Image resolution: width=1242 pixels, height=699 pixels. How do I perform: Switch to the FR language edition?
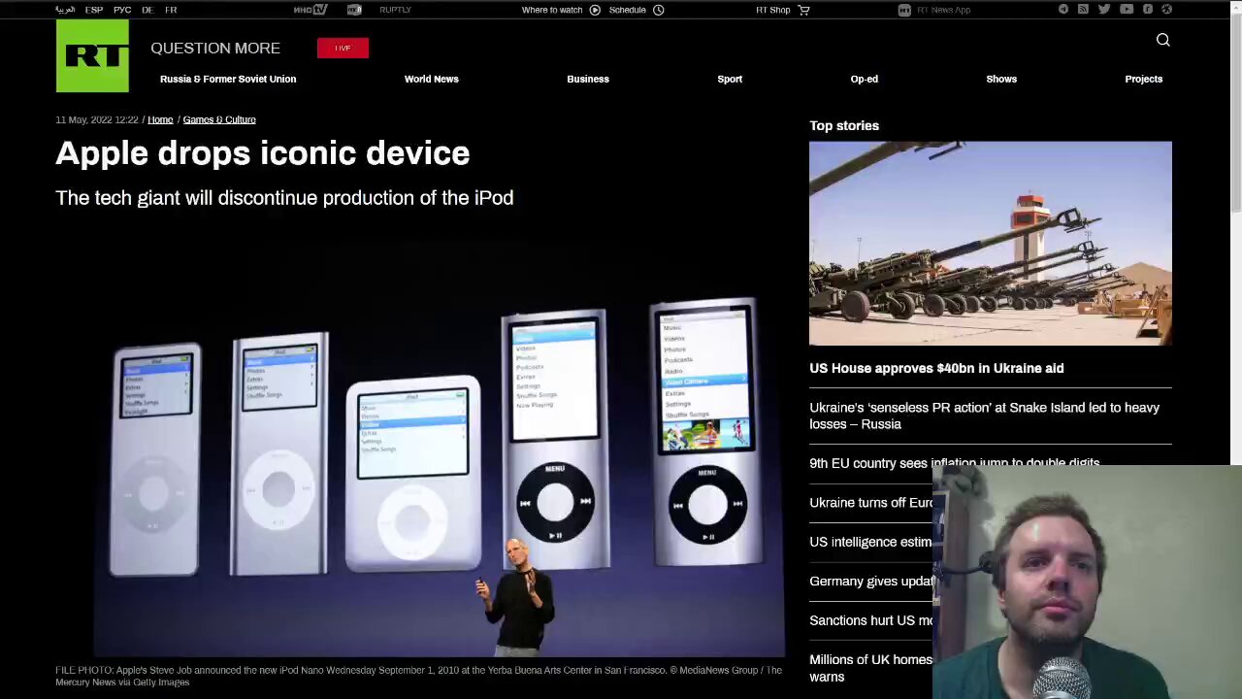[171, 10]
